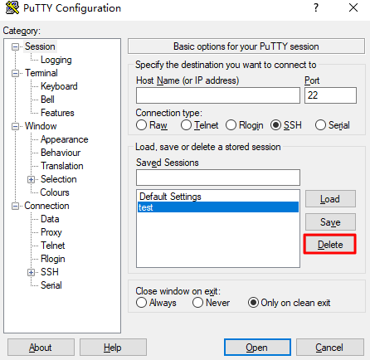The width and height of the screenshot is (370, 360).
Task: Delete the selected saved session
Action: (330, 245)
